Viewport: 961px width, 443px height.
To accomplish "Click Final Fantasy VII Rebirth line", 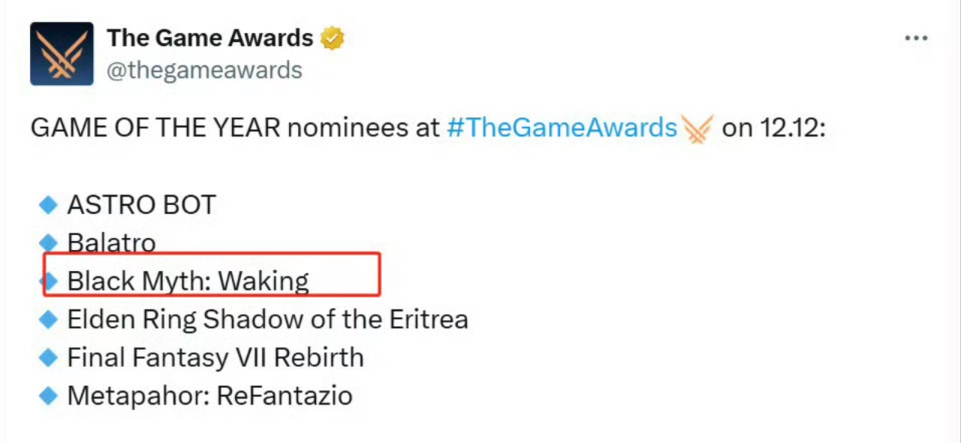I will tap(215, 357).
